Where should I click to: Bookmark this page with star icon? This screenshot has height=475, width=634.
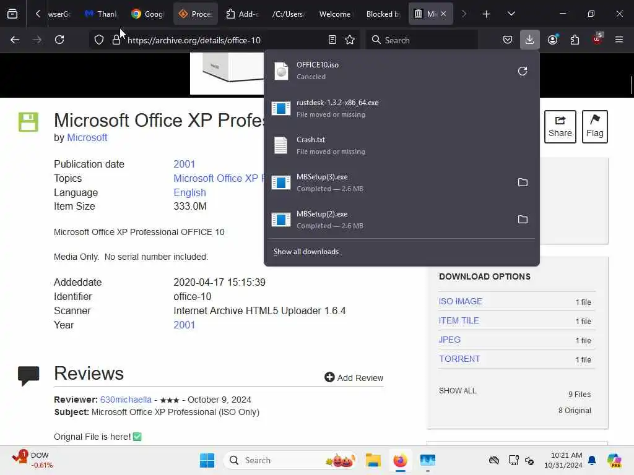tap(350, 40)
